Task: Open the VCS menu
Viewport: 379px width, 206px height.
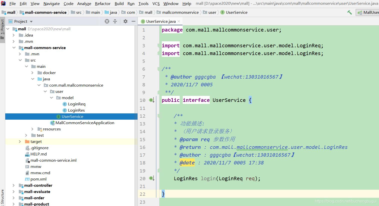Action: pyautogui.click(x=156, y=4)
